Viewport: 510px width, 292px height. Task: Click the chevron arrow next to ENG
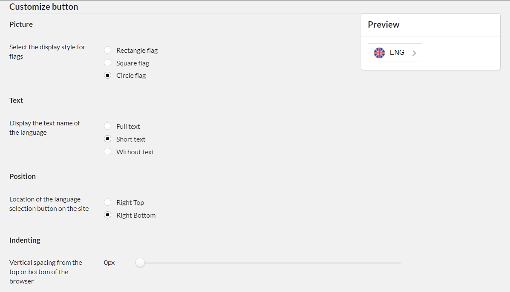click(414, 53)
